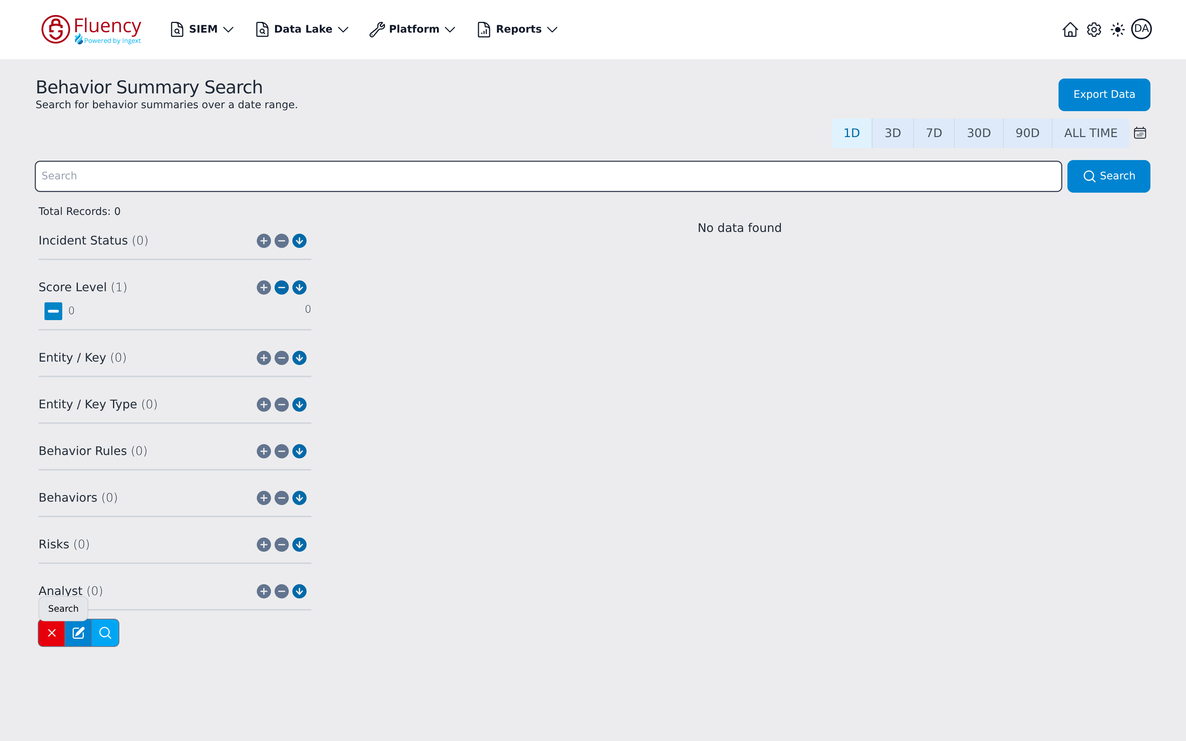
Task: Click the Export Data button
Action: coord(1104,94)
